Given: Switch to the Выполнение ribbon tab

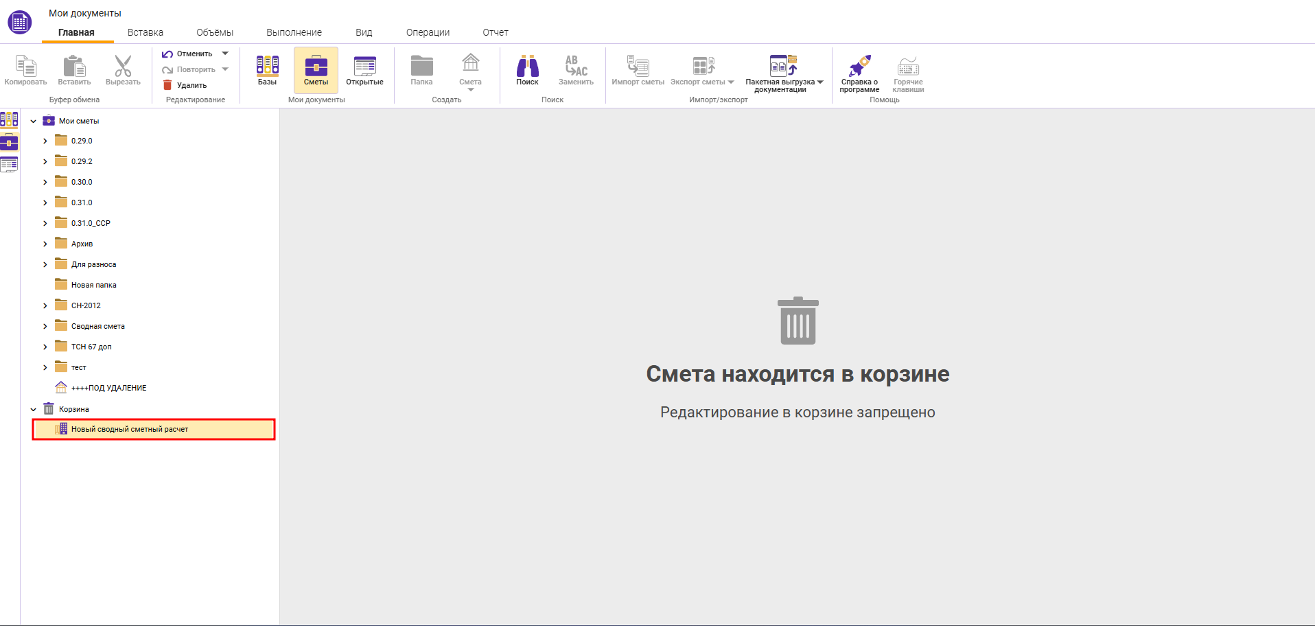Looking at the screenshot, I should coord(294,32).
